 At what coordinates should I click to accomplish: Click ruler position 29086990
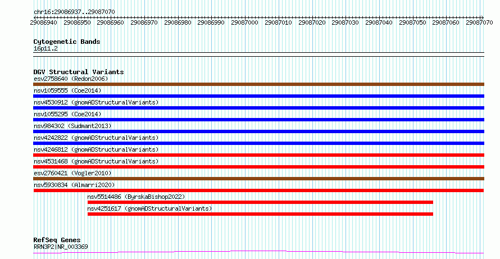(211, 22)
